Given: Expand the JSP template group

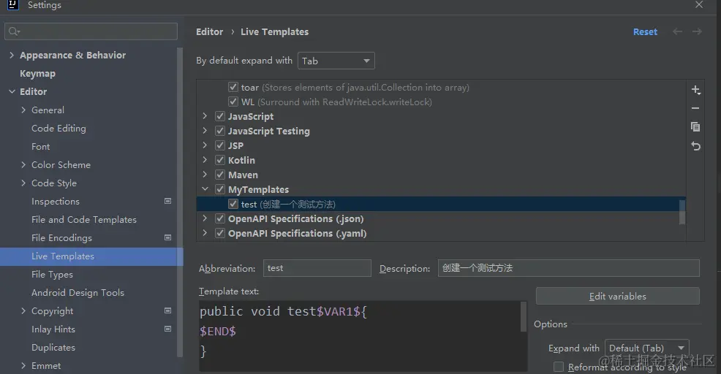Looking at the screenshot, I should point(205,145).
